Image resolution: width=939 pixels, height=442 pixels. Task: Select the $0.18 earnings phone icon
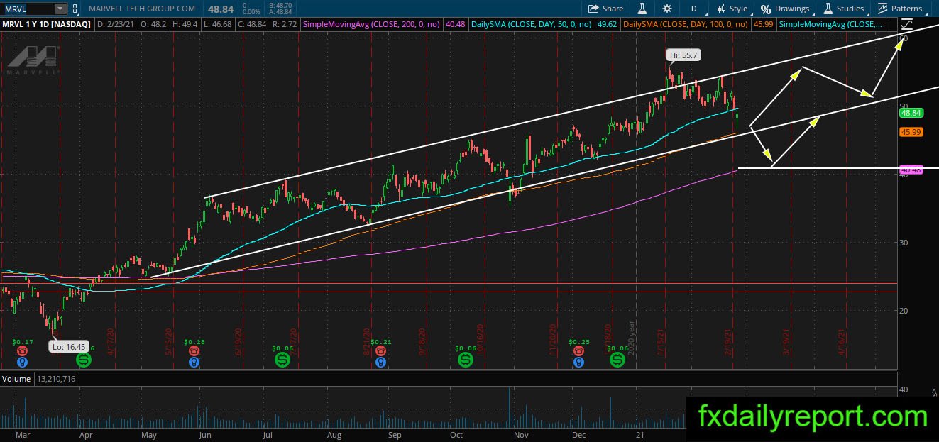tap(194, 350)
